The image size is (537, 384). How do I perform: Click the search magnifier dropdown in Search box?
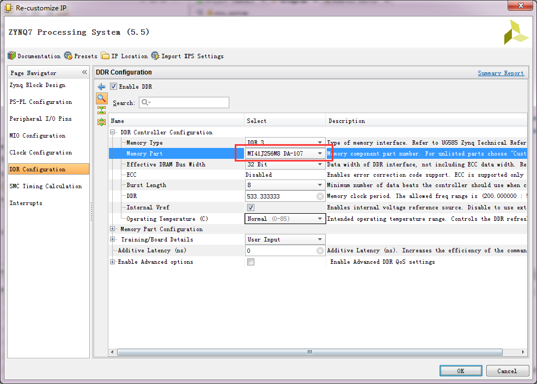point(147,102)
